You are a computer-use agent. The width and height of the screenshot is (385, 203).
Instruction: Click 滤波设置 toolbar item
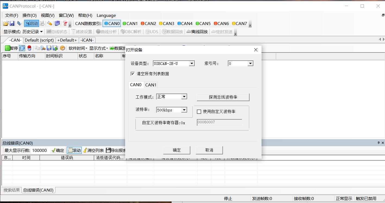click(x=82, y=32)
